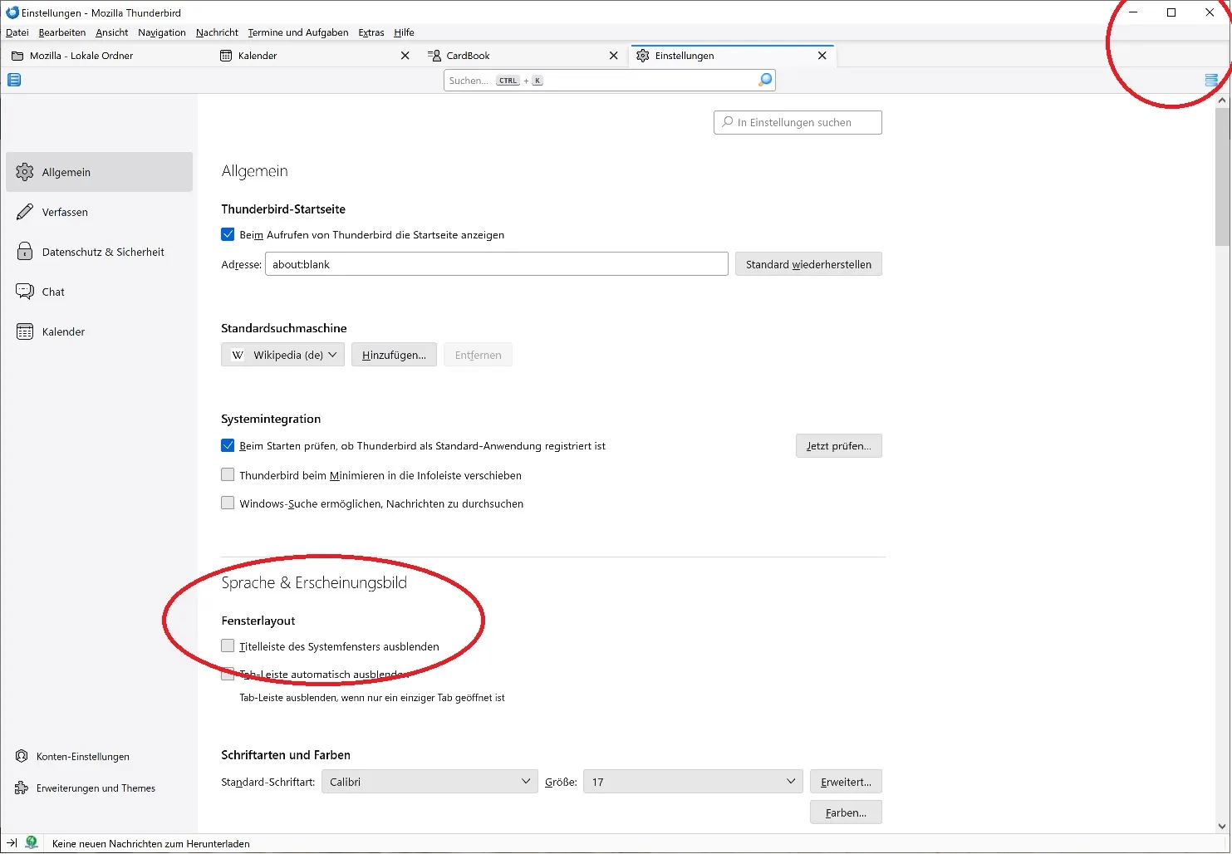1232x854 pixels.
Task: Open the Nachricht menu
Action: (x=217, y=32)
